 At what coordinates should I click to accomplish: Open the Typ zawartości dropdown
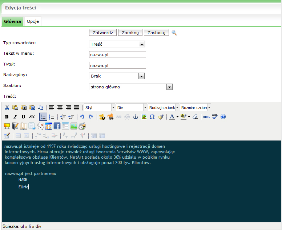[x=117, y=44]
